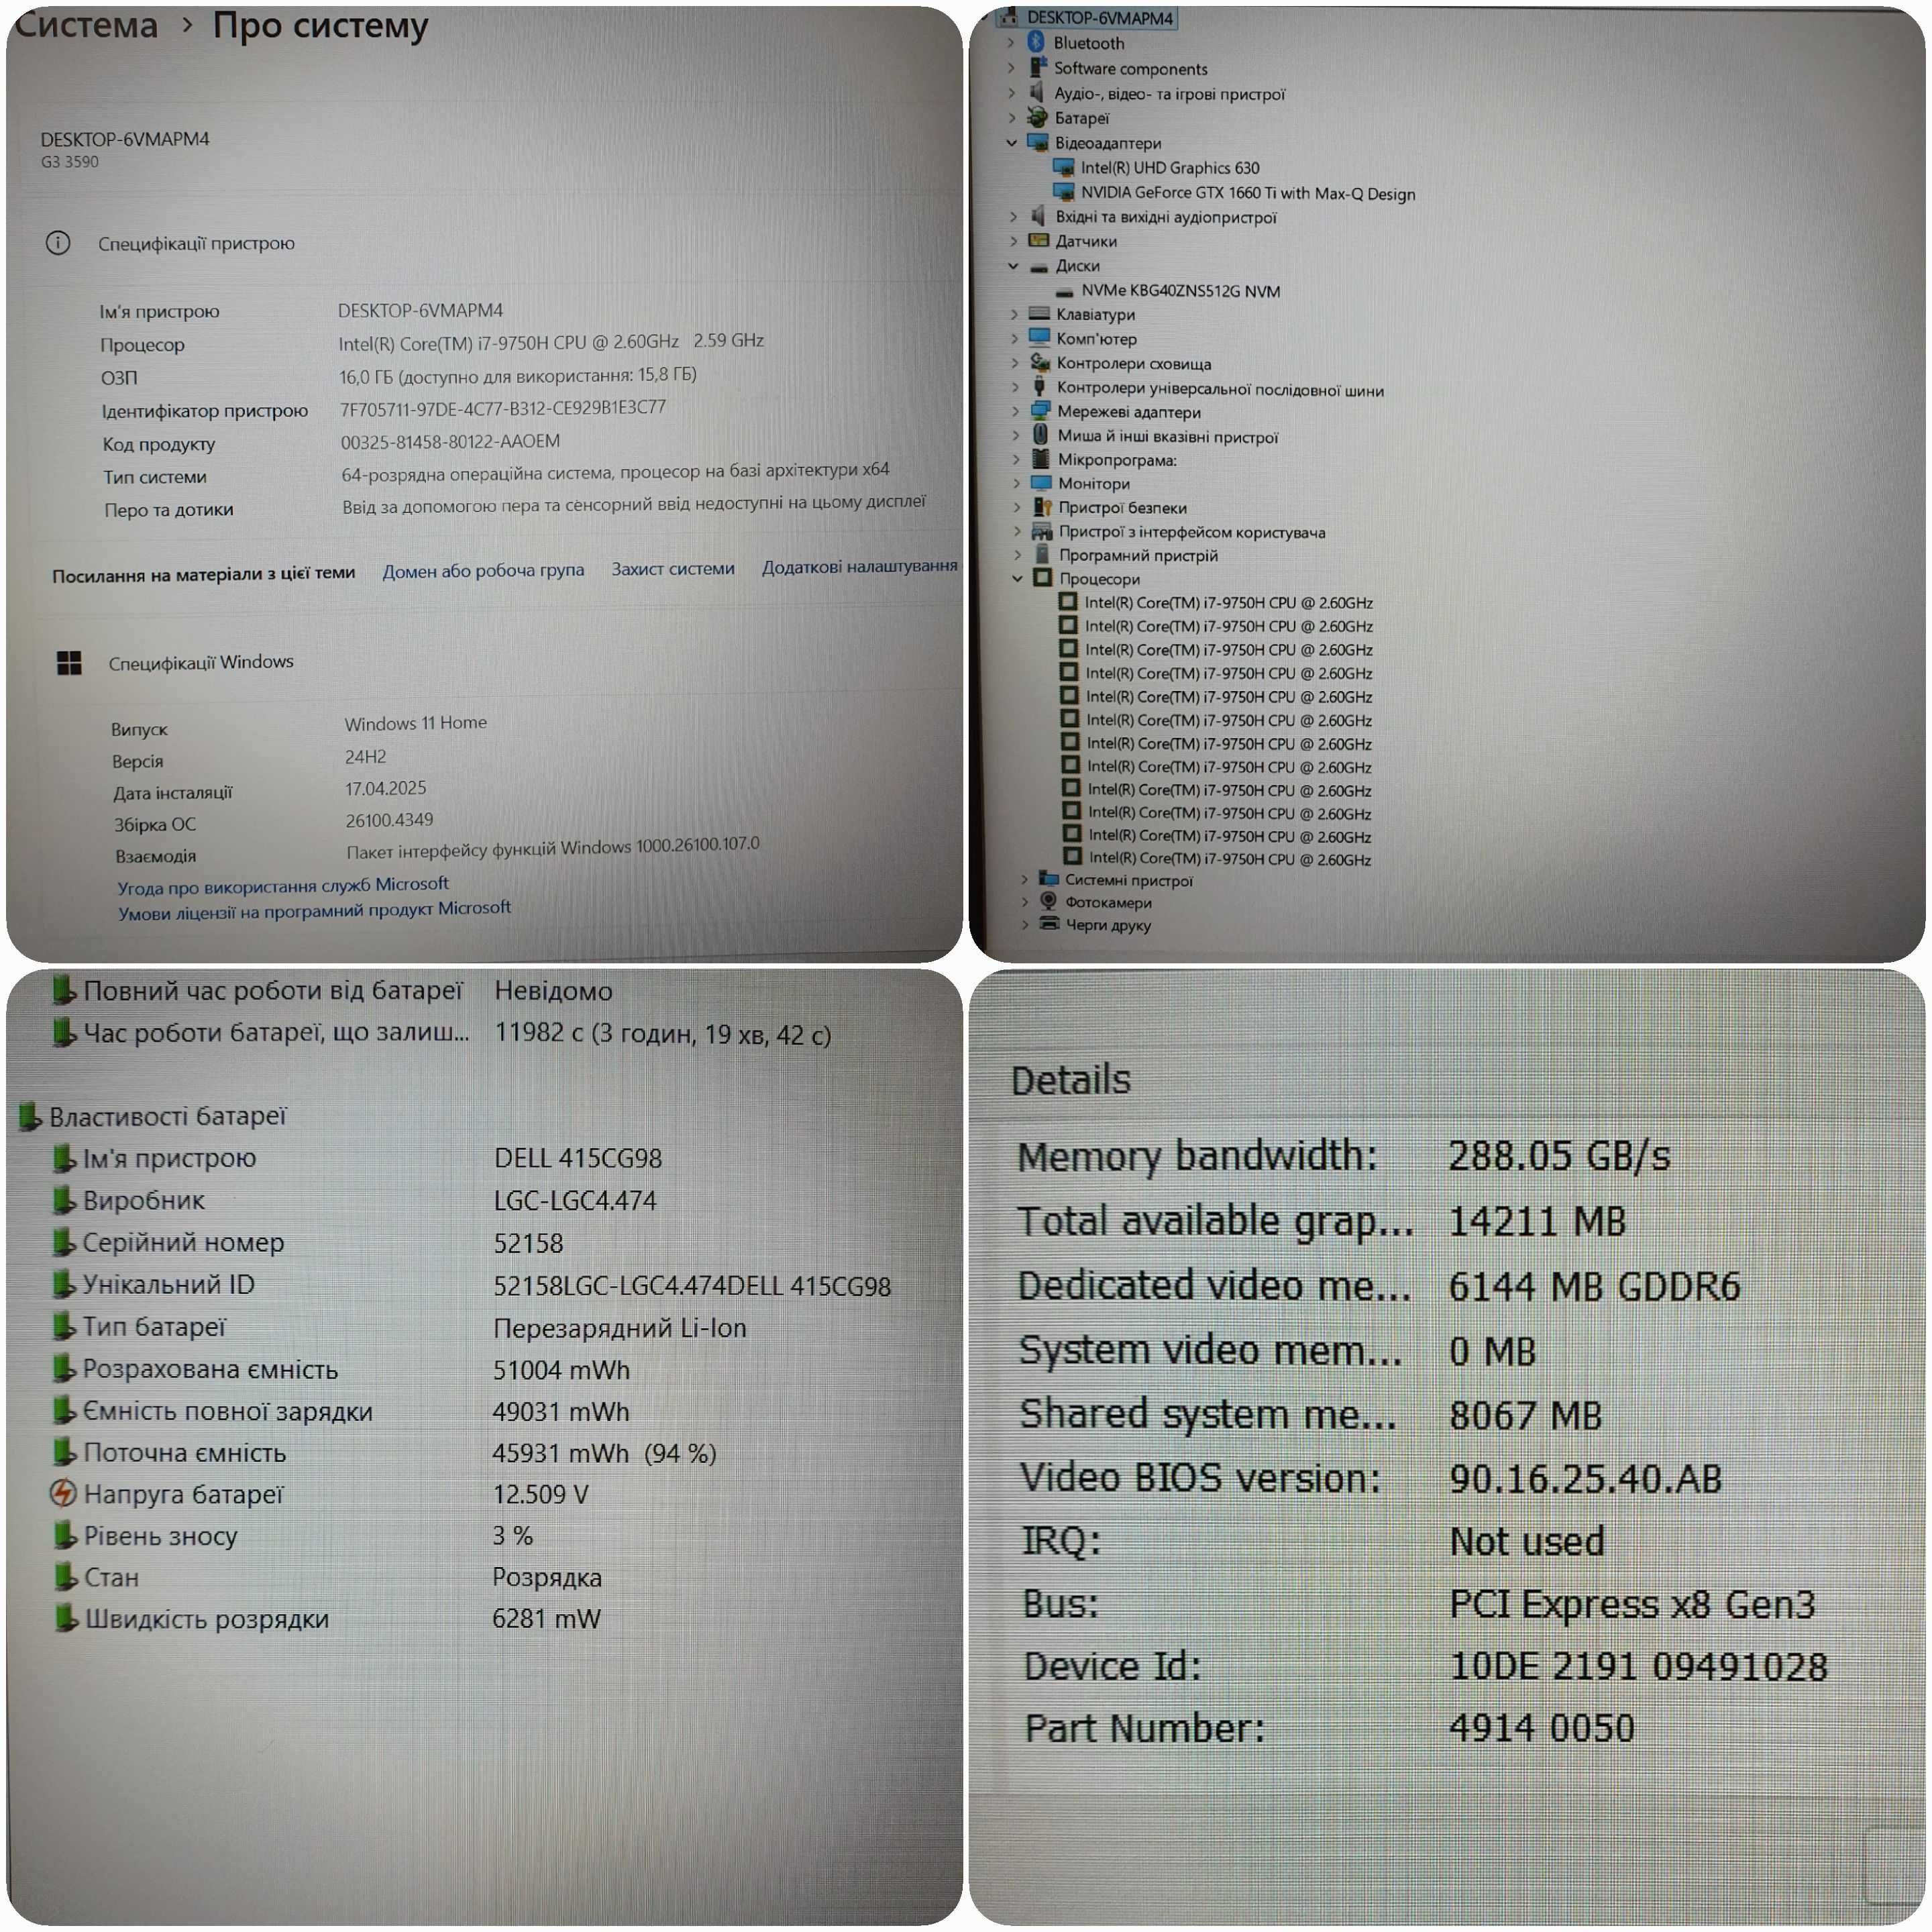Click the Windows logo beside Специфікації Windows
This screenshot has width=1932, height=1932.
69,662
